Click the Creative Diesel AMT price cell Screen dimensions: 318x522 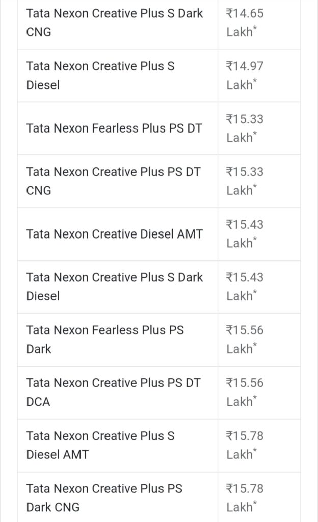click(x=245, y=234)
